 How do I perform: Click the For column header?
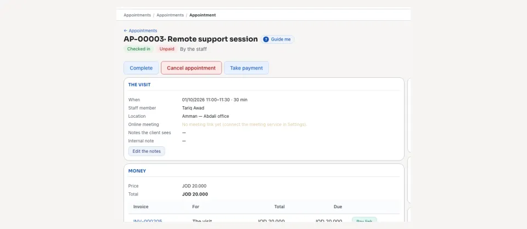tap(195, 207)
